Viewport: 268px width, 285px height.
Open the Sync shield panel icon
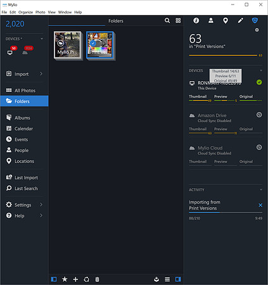(255, 20)
